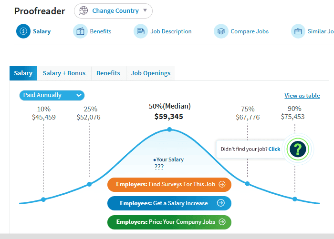Click the 10% percentile point on curve

(43, 199)
